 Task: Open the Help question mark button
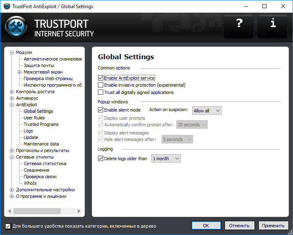(x=239, y=27)
